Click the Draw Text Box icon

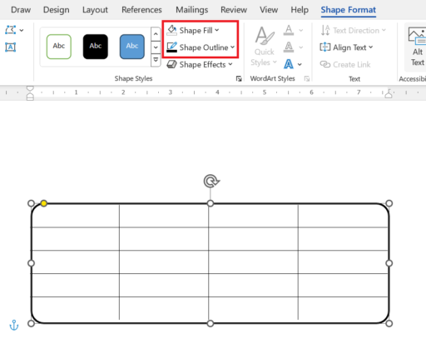(x=11, y=47)
